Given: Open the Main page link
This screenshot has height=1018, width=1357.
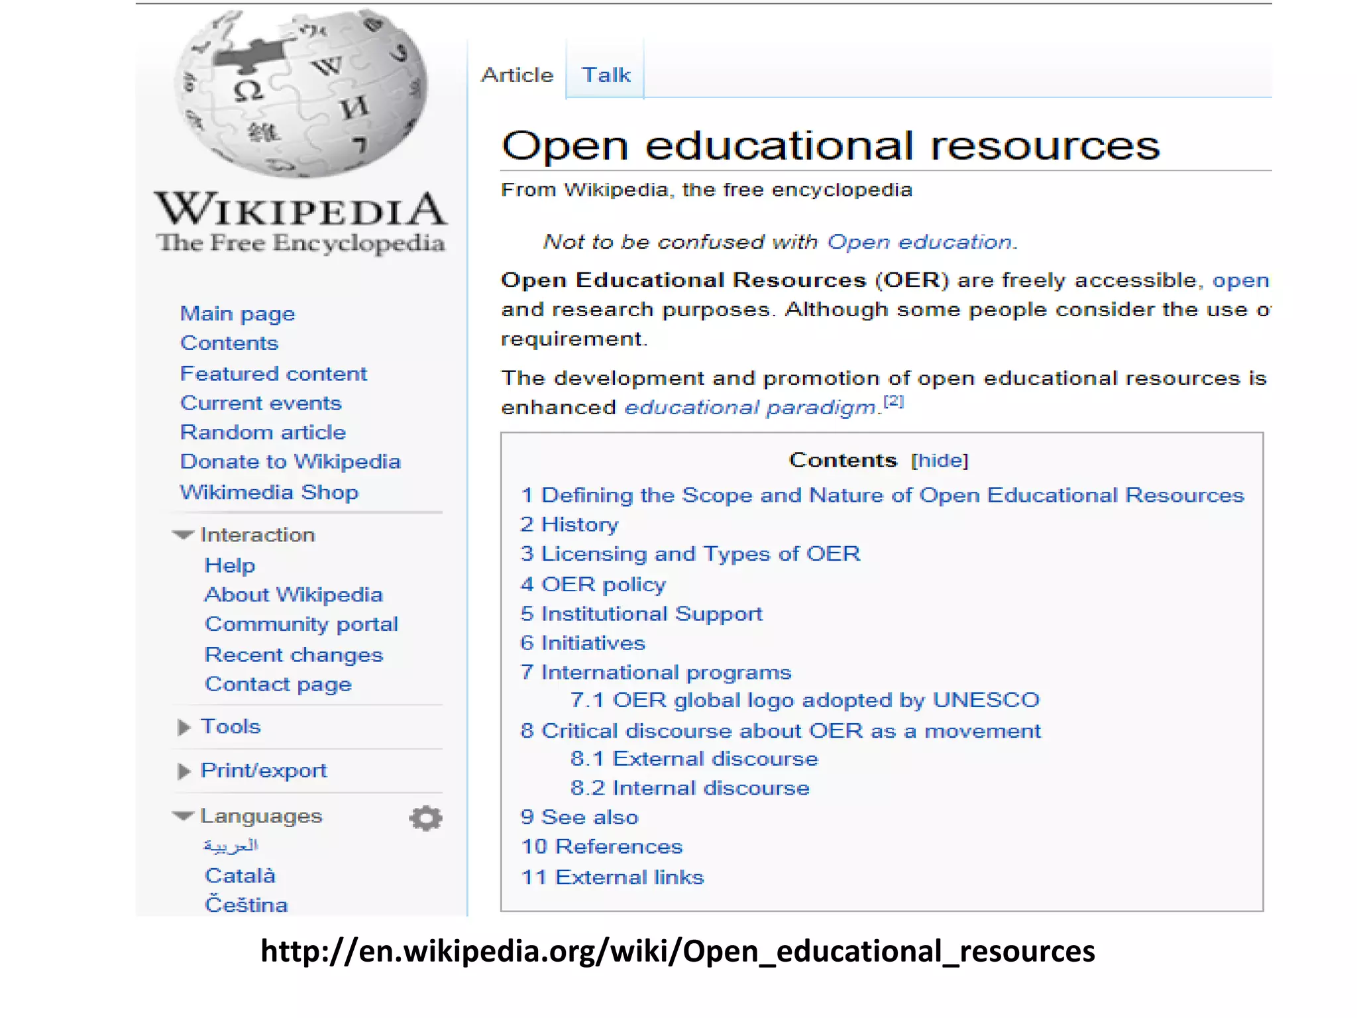Looking at the screenshot, I should 237,313.
